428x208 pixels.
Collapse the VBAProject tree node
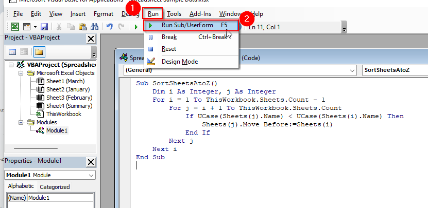pos(11,65)
